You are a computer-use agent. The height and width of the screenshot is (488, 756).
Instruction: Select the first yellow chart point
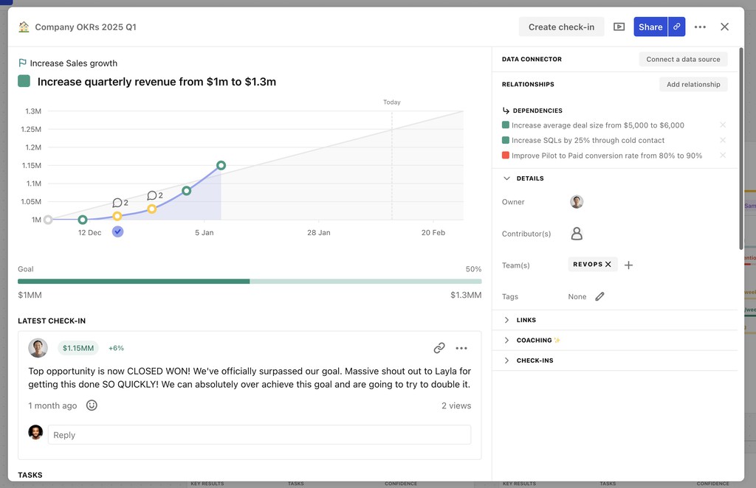click(117, 216)
